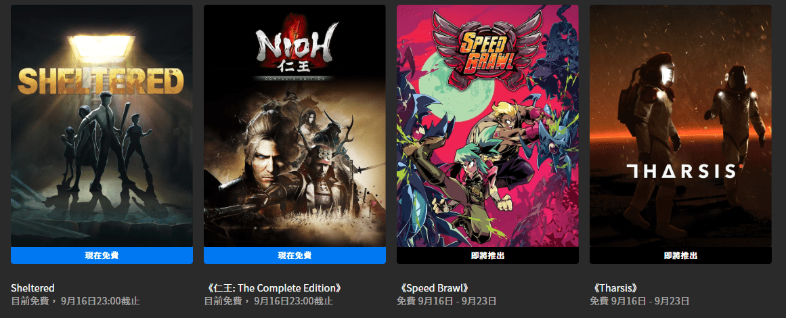This screenshot has width=786, height=318.
Task: Click the 現在免費 banner under Sheltered
Action: click(x=102, y=255)
